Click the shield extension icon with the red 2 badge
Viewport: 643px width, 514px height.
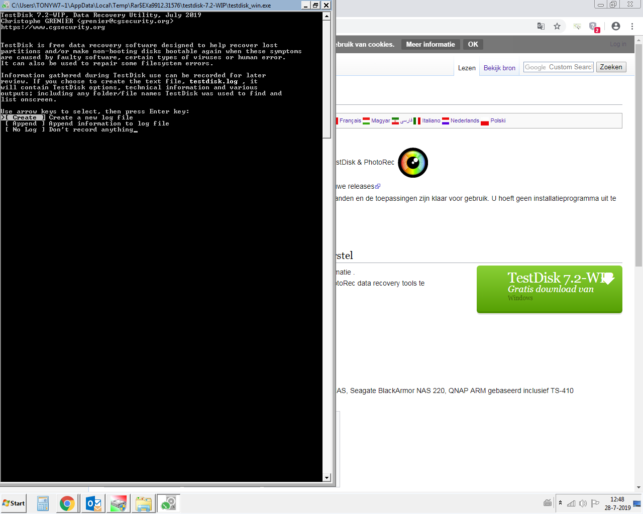[594, 27]
